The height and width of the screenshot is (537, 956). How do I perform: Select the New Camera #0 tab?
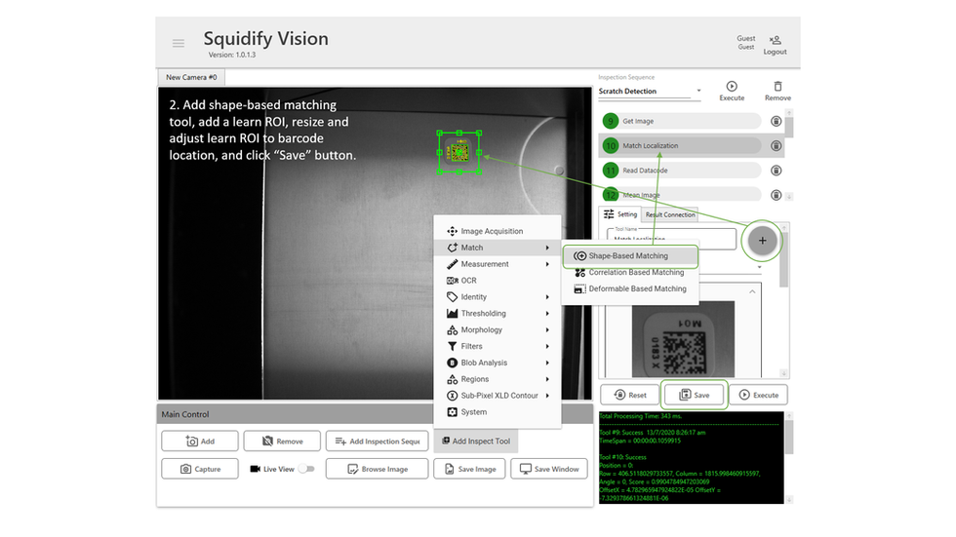pyautogui.click(x=191, y=77)
